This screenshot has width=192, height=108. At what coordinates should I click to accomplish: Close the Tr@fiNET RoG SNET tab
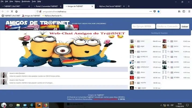pyautogui.click(x=29, y=6)
